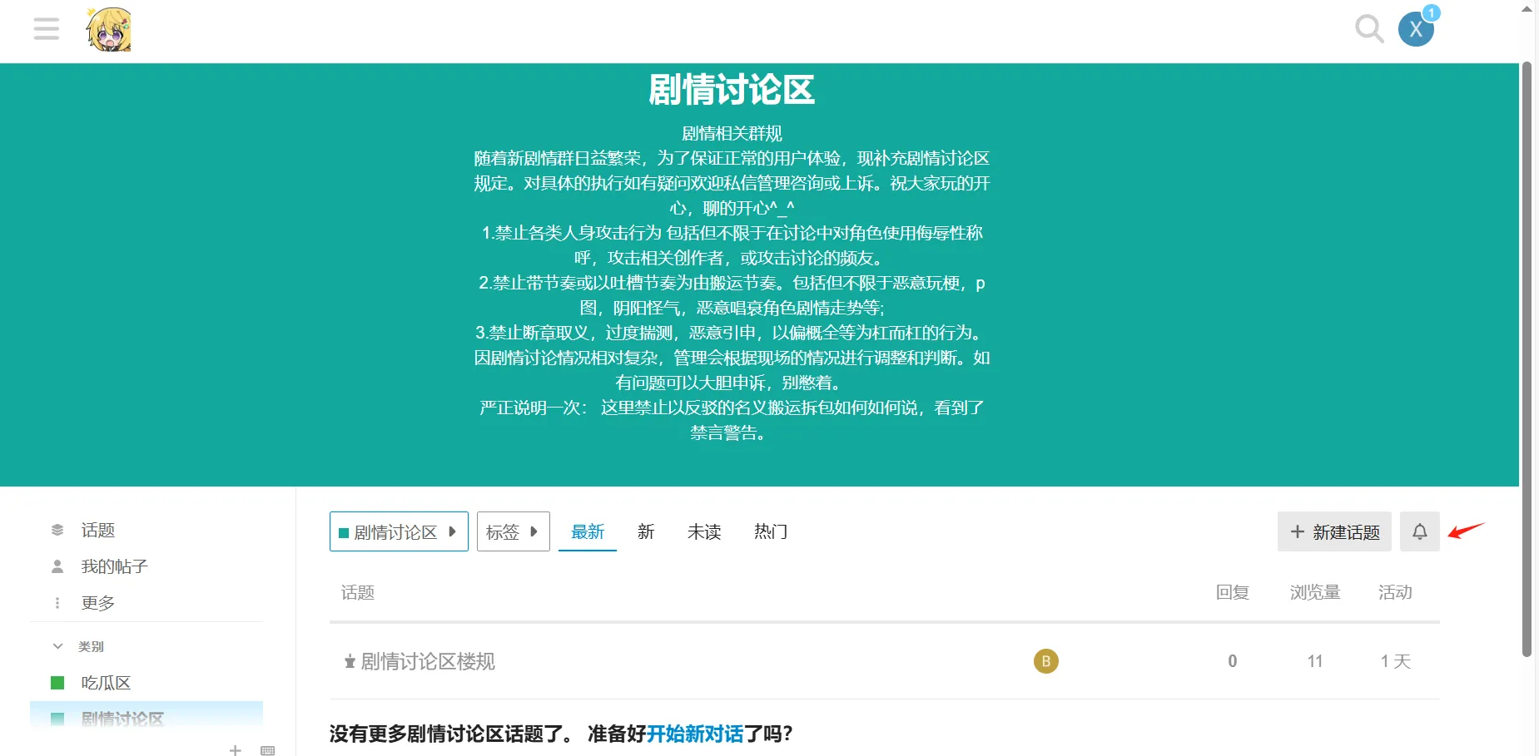Open 吃瓜区 category in sidebar
The height and width of the screenshot is (756, 1539).
(x=106, y=683)
